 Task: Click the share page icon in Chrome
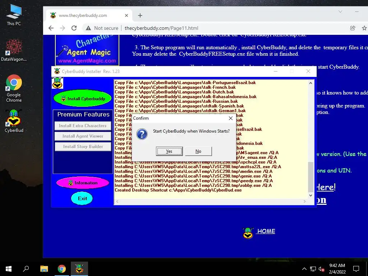tap(353, 28)
